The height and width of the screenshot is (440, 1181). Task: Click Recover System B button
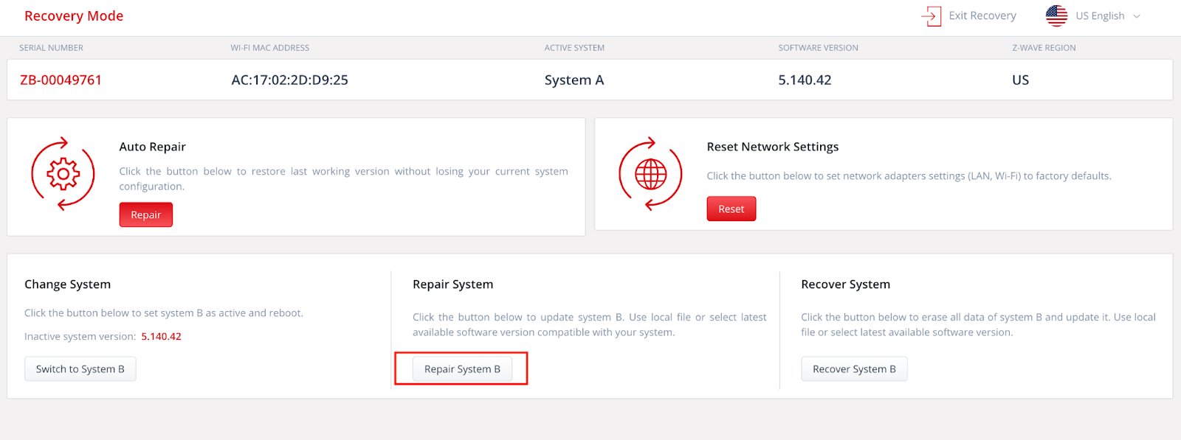tap(854, 369)
